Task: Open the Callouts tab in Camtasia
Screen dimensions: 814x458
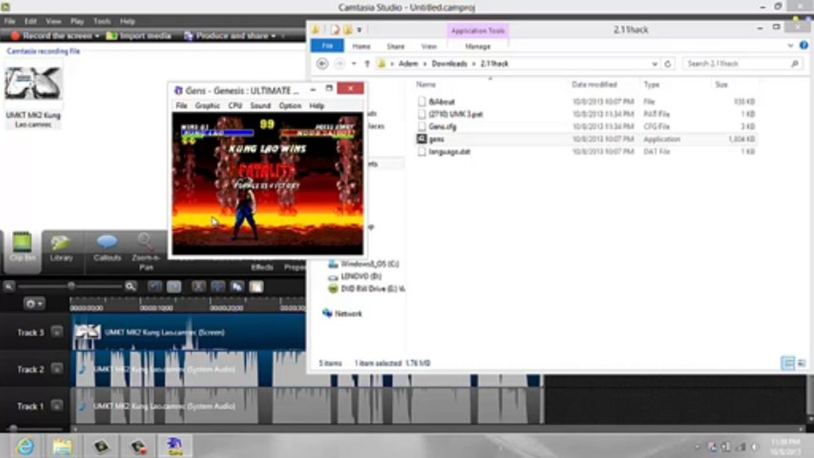Action: pos(107,249)
